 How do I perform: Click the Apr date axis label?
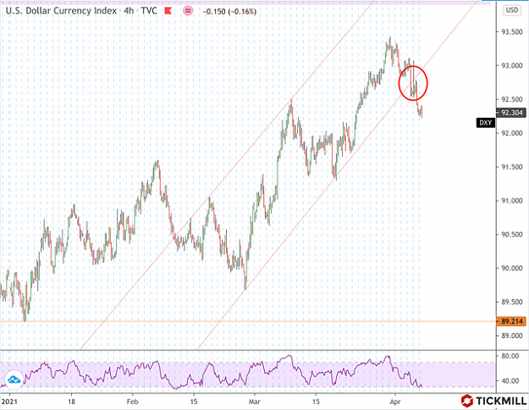tap(395, 402)
